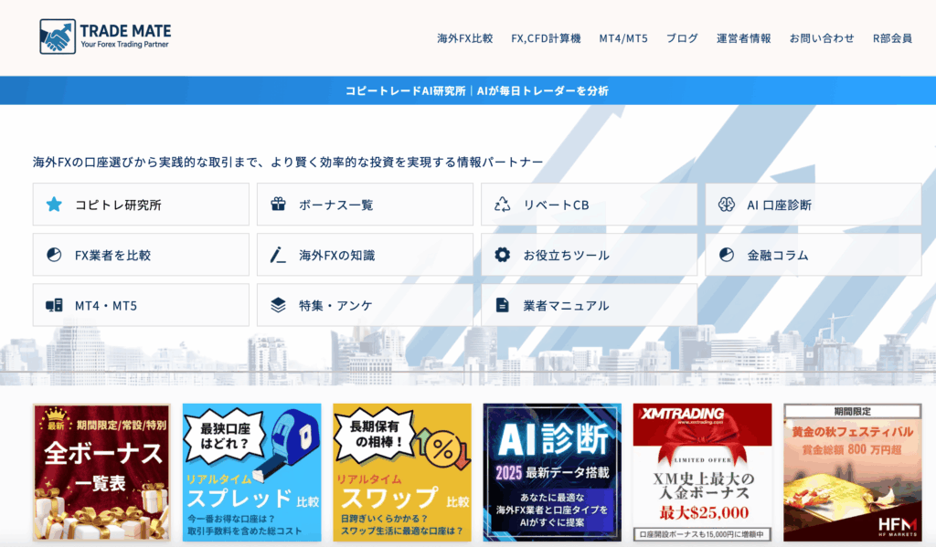This screenshot has width=936, height=547.
Task: Select MT4/MT5 in the top navigation
Action: tap(623, 38)
